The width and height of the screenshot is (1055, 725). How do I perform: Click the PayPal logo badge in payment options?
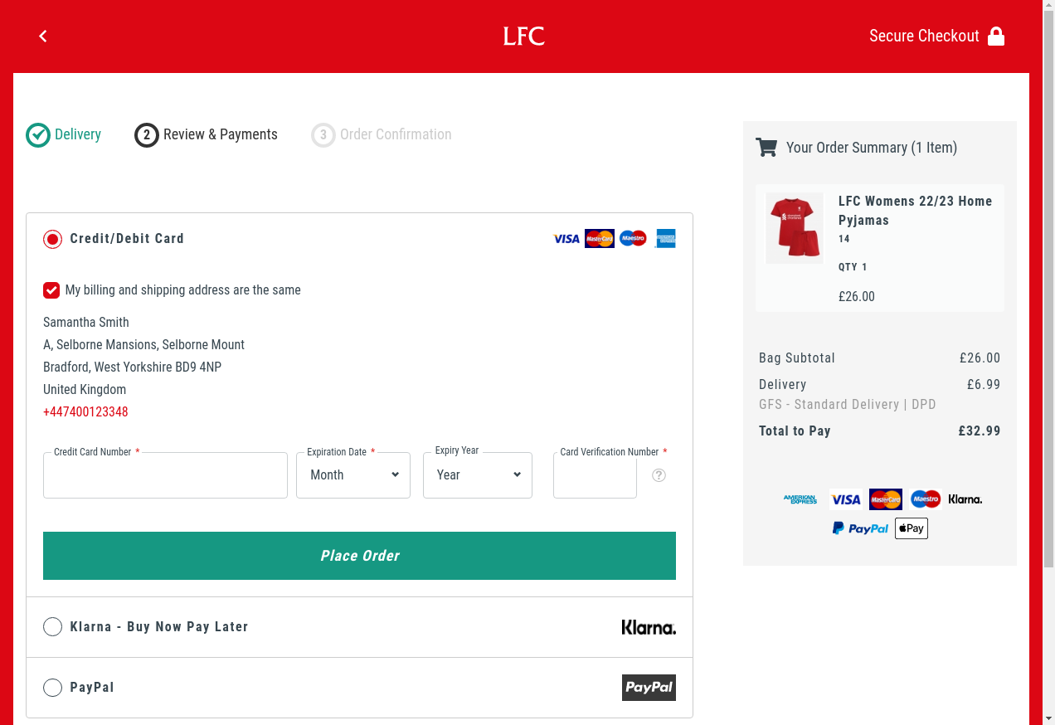tap(649, 688)
